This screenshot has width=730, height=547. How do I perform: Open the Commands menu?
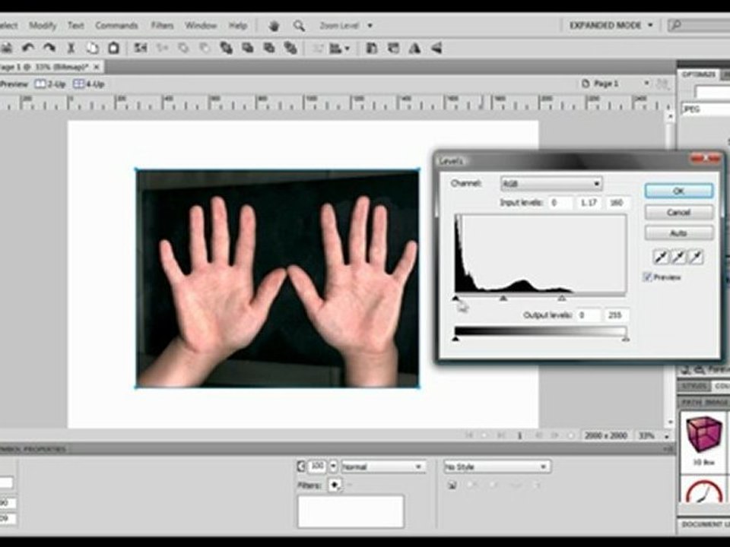116,26
